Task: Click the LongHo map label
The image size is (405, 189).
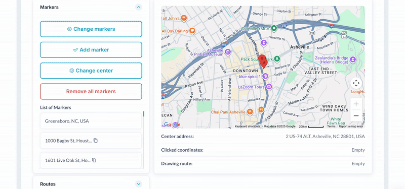Action: [x=358, y=92]
